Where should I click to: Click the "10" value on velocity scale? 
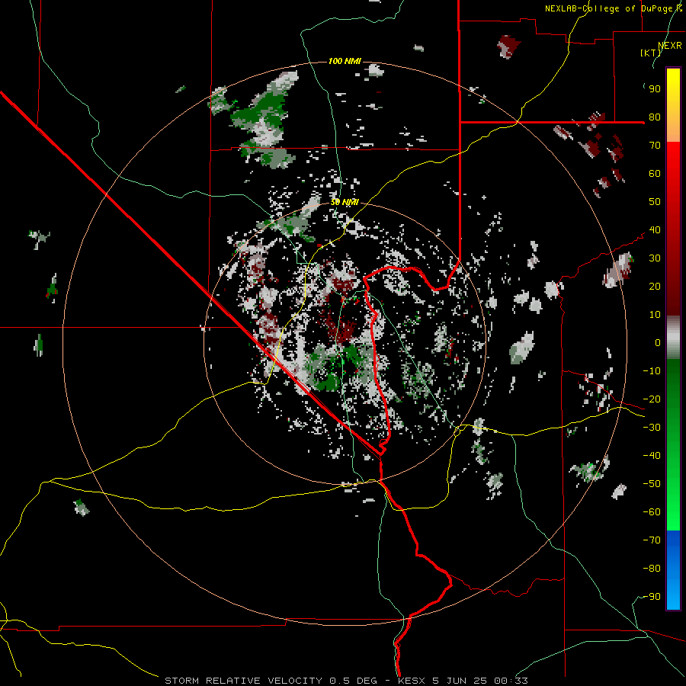(655, 315)
